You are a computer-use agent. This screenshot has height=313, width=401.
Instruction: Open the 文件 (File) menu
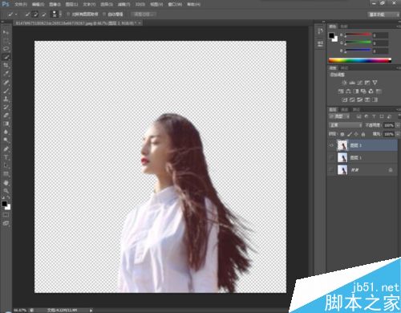(x=20, y=5)
